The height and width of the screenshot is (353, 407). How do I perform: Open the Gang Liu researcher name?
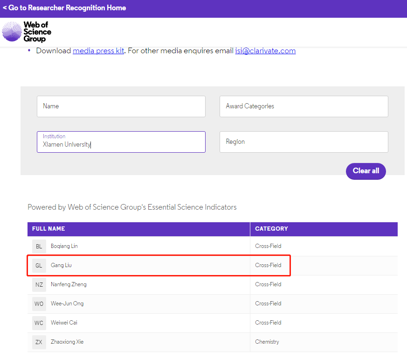(61, 265)
